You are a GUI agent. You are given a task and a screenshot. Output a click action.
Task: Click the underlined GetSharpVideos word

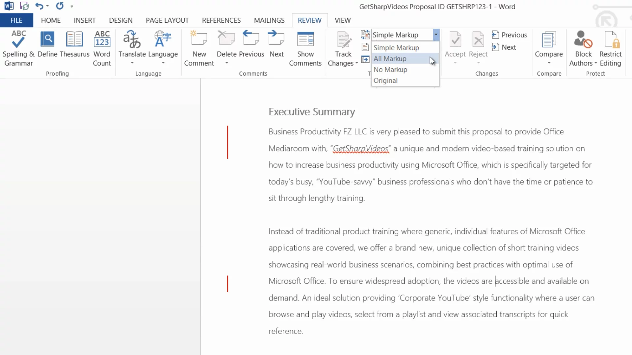click(360, 149)
